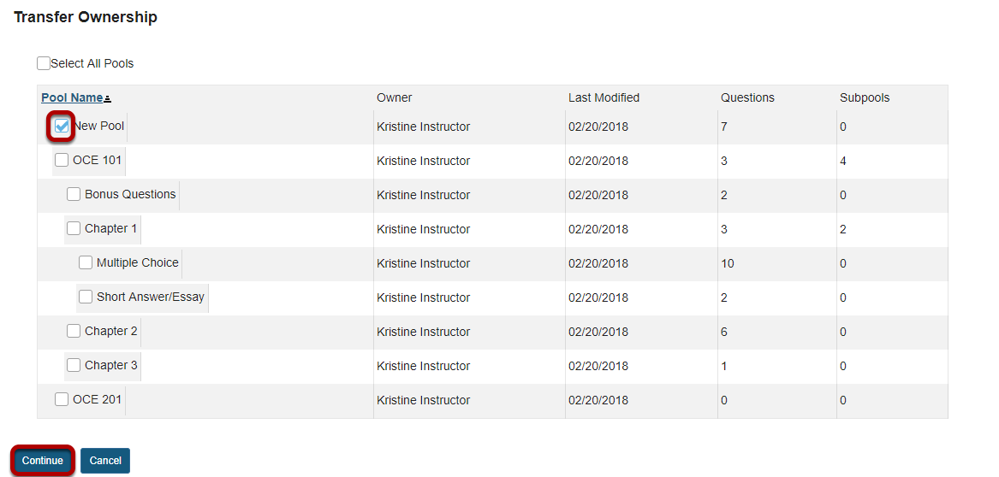This screenshot has width=999, height=477.
Task: Click the Last Modified column header
Action: click(604, 98)
